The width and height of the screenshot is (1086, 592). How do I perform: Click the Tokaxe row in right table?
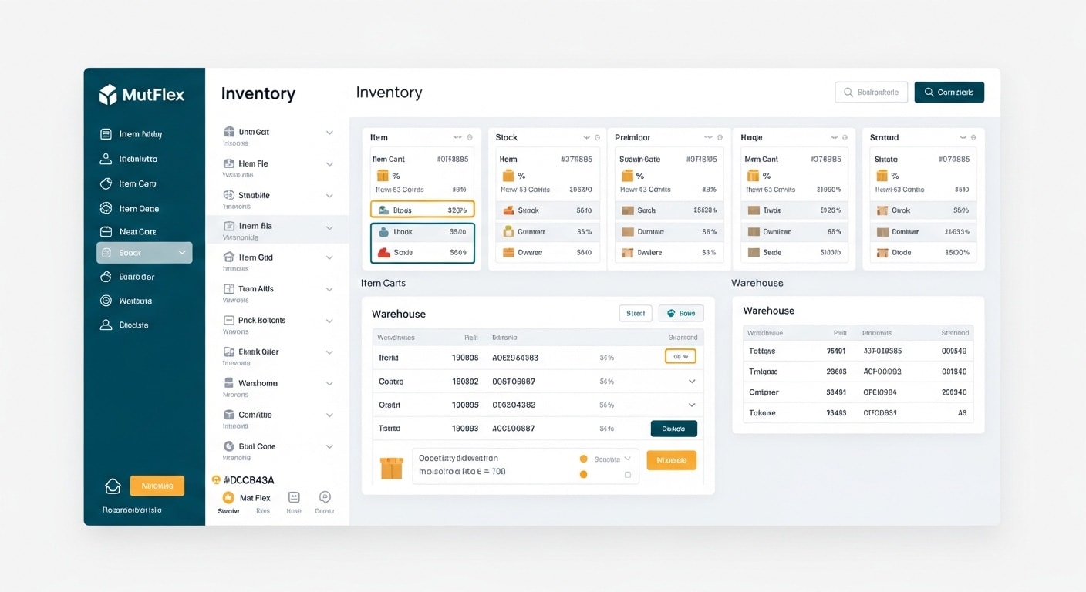point(858,412)
